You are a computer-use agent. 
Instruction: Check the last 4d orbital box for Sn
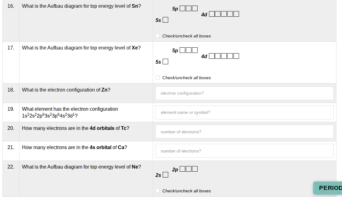[236, 14]
